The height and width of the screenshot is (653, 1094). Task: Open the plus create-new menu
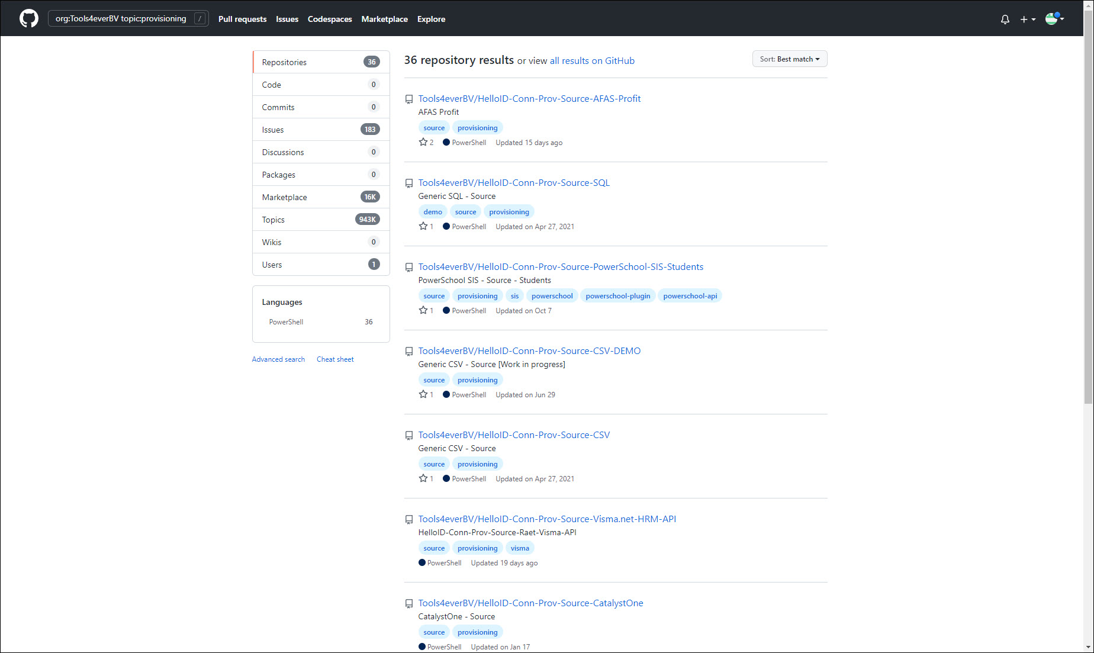click(x=1028, y=19)
